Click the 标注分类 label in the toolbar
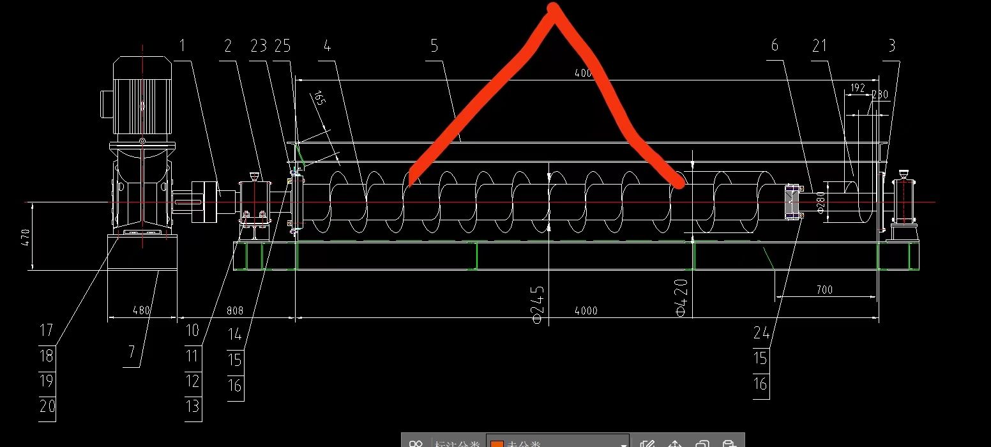 click(456, 444)
